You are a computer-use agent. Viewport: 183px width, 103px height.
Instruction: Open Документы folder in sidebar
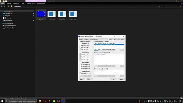(x=8, y=18)
